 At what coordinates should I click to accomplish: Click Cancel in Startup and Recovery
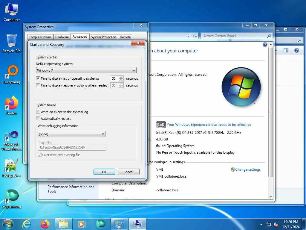click(128, 172)
